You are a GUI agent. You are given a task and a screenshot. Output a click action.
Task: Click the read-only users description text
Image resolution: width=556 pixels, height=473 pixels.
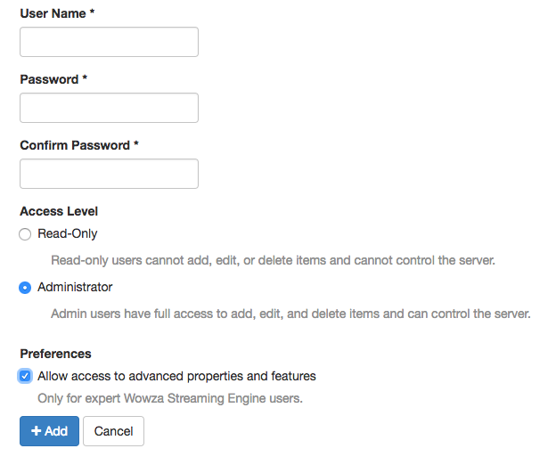(272, 261)
